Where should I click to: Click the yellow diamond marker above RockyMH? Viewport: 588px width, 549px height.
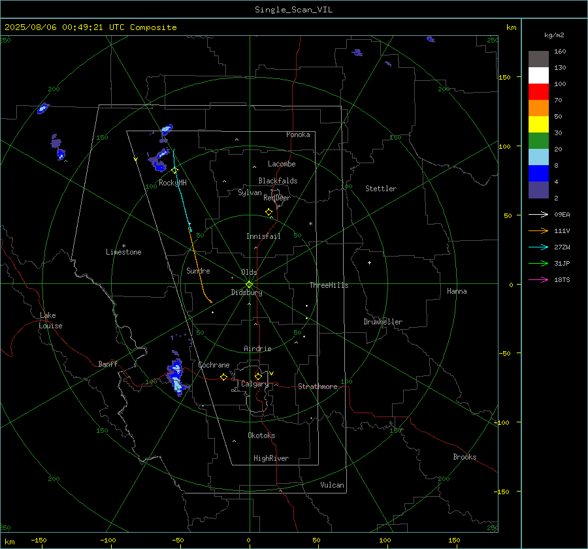(174, 170)
